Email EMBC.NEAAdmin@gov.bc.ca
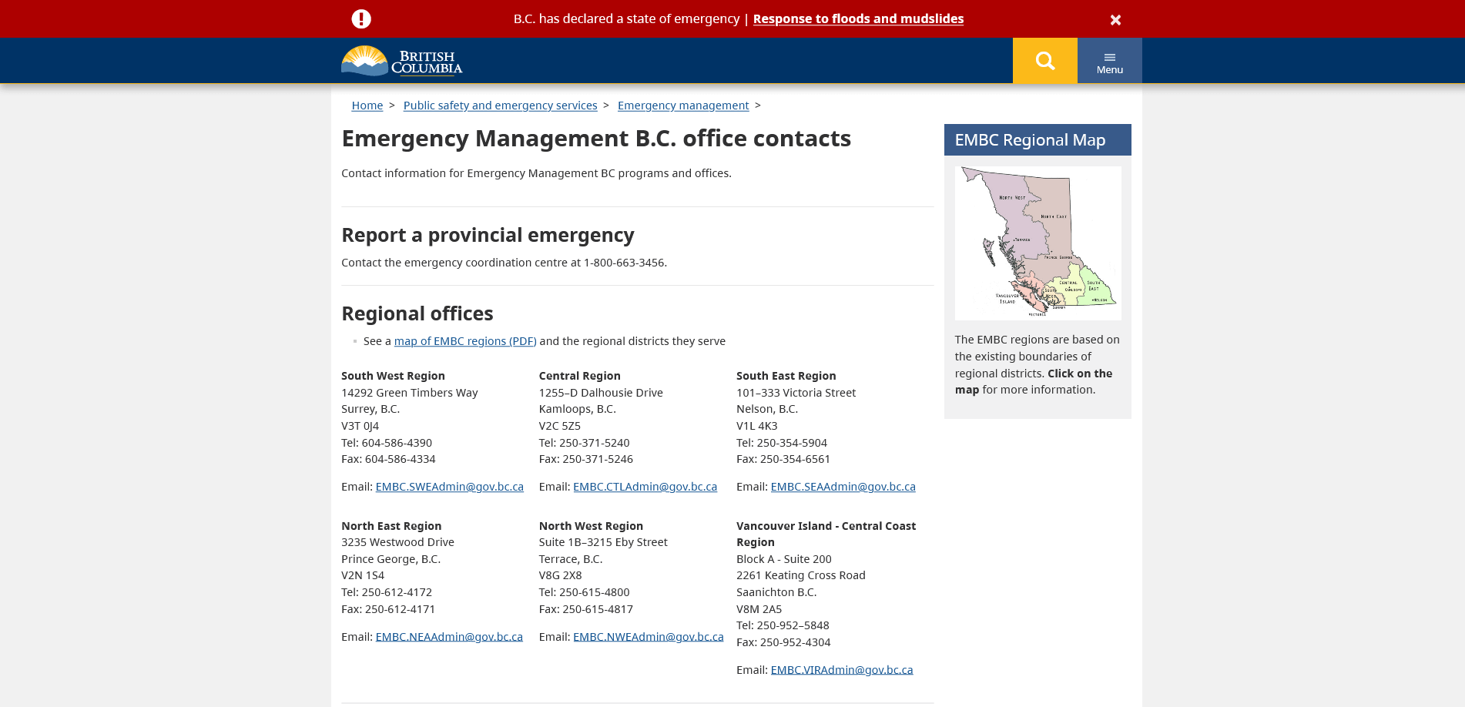The width and height of the screenshot is (1465, 707). click(x=449, y=637)
